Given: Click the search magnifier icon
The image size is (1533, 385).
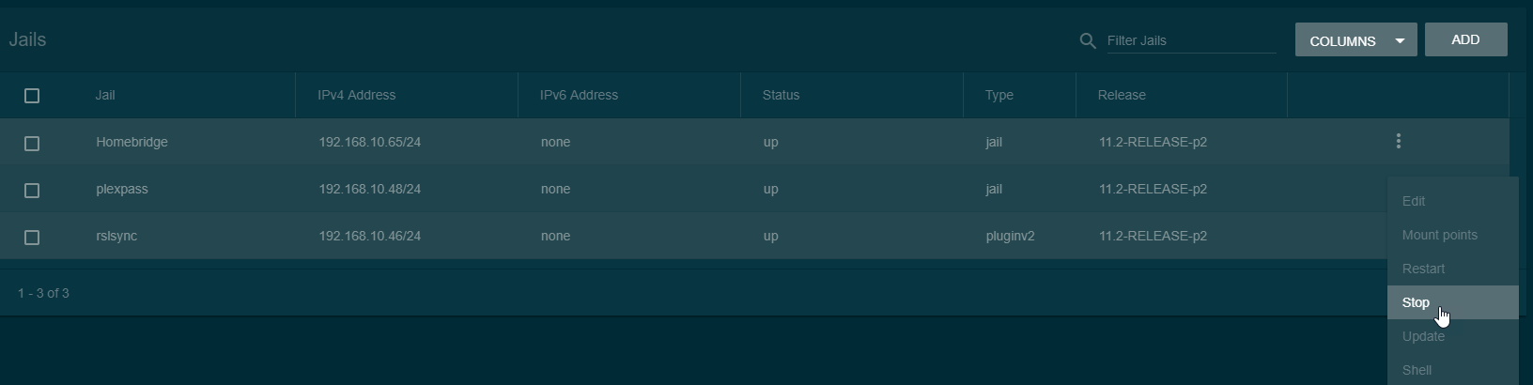Looking at the screenshot, I should coord(1088,41).
